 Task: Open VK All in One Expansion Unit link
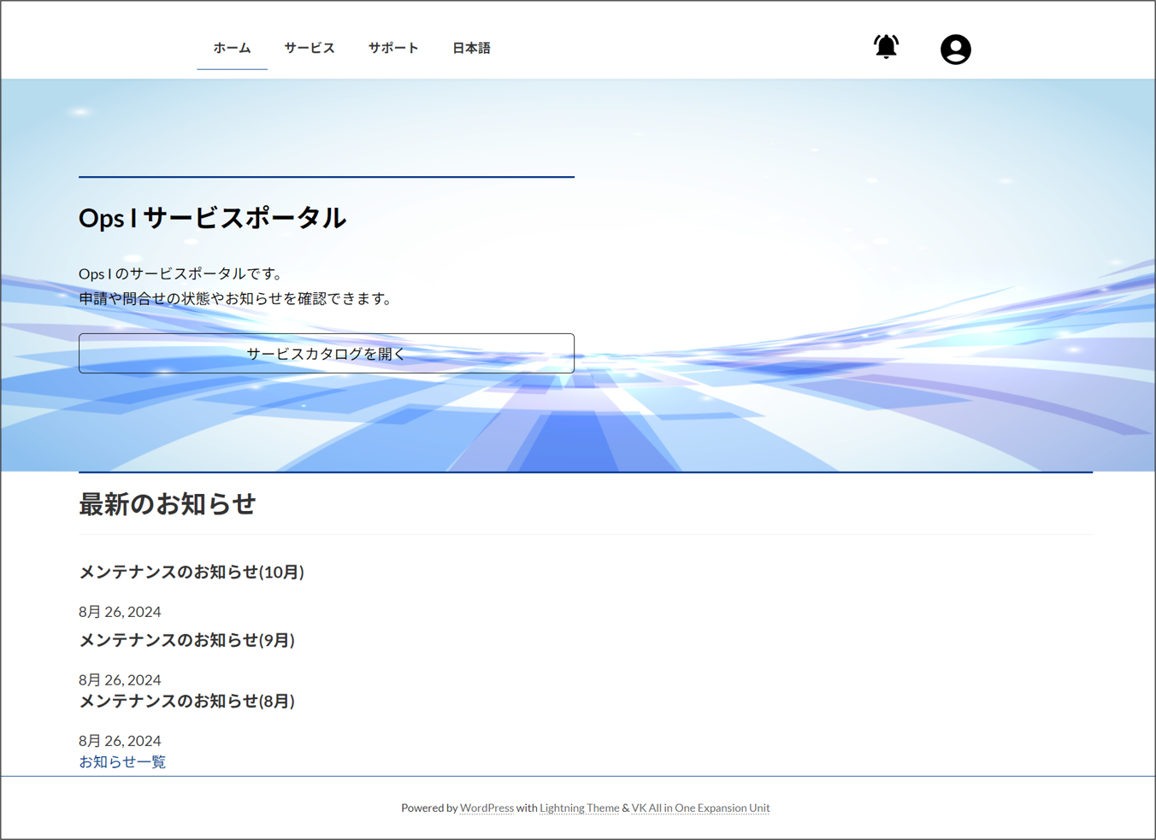tap(700, 808)
